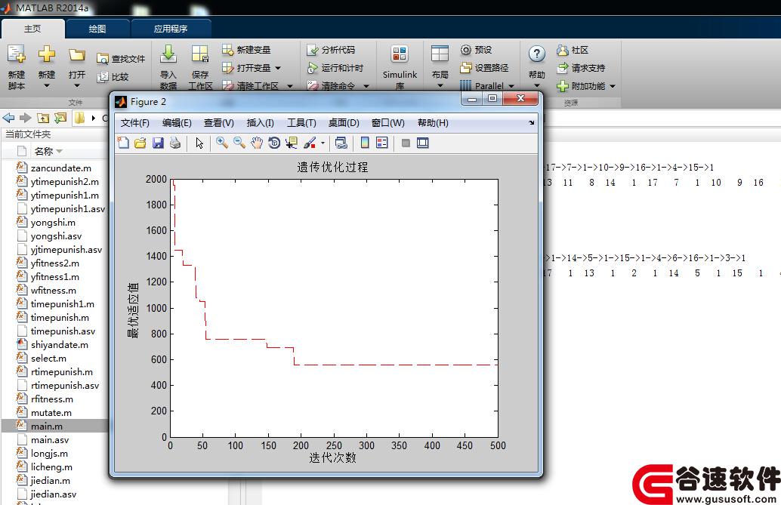The height and width of the screenshot is (505, 781).
Task: Expand the 附加功能 add-ons dropdown
Action: 612,86
